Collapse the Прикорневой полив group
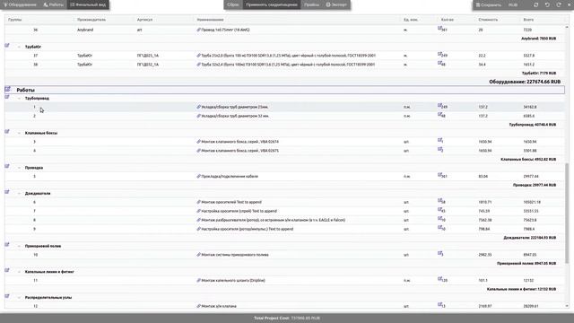Image resolution: width=574 pixels, height=323 pixels. point(19,246)
